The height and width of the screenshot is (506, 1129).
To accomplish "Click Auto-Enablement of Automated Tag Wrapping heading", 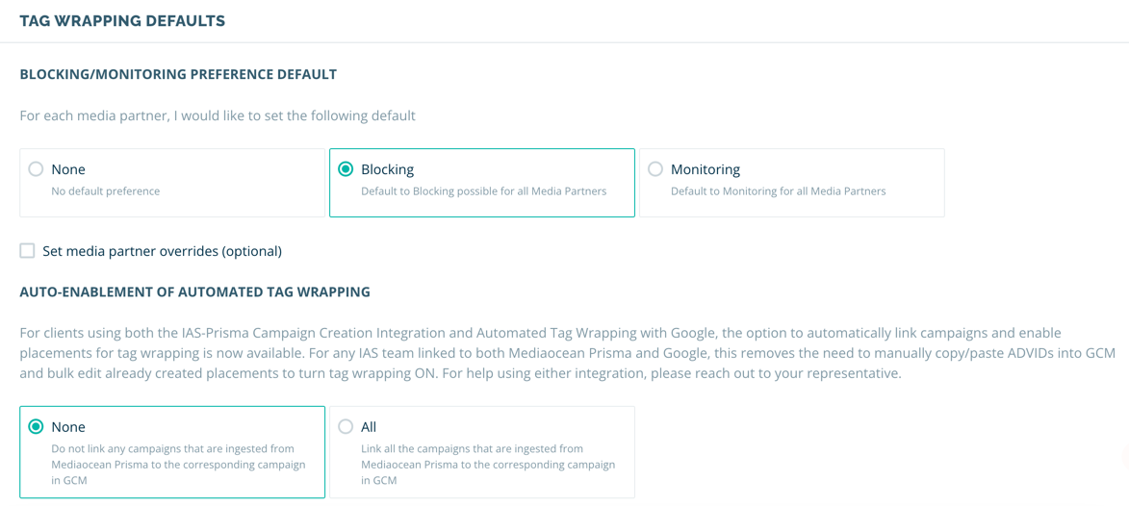I will (195, 292).
